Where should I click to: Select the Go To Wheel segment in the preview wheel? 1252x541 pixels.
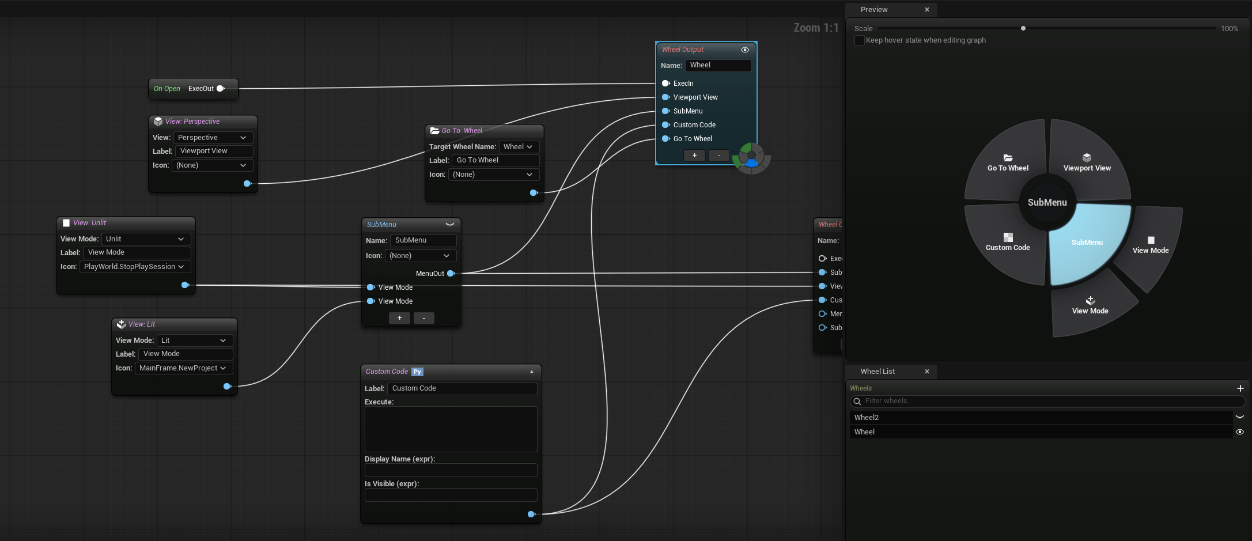1008,161
